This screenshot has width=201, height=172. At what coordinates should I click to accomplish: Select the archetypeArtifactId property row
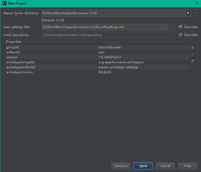pyautogui.click(x=97, y=67)
